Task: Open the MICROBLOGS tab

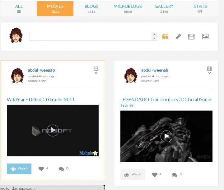Action: pos(128,9)
